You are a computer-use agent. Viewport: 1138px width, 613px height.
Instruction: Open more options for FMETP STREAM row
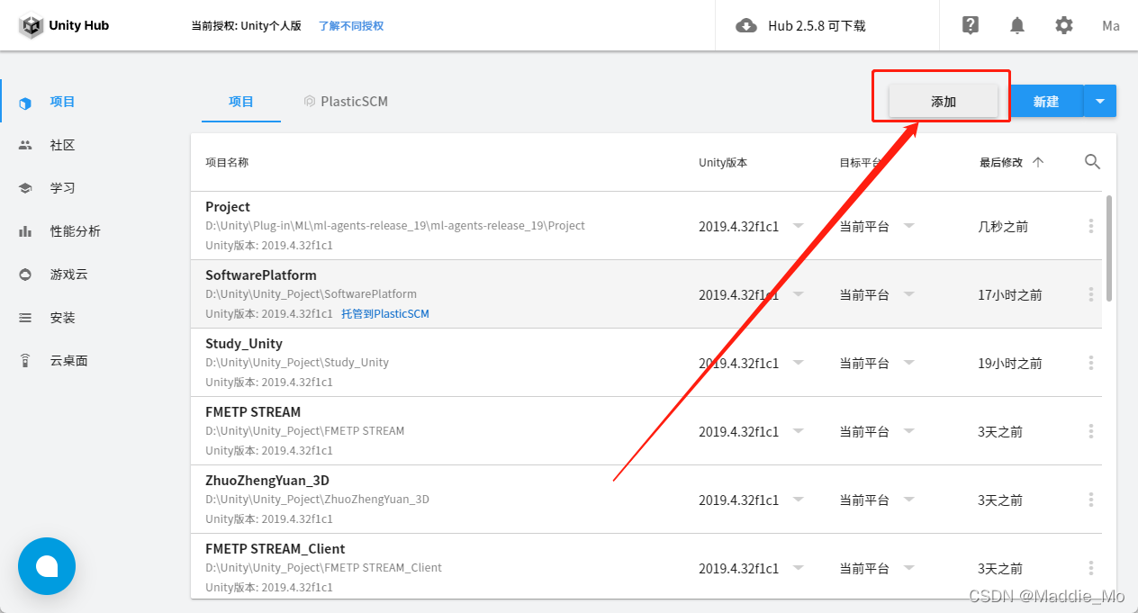[1091, 431]
